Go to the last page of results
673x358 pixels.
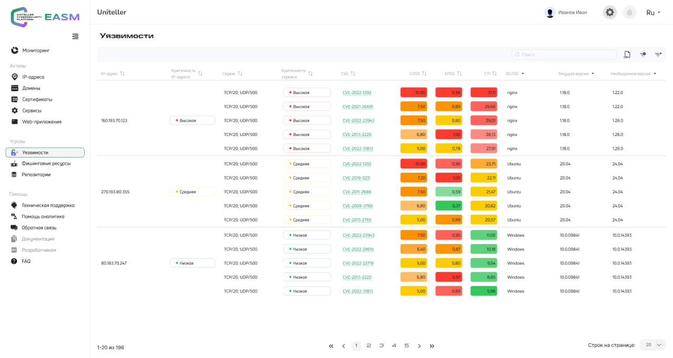[432, 346]
